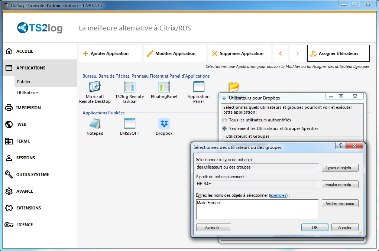Click the help question mark button

tap(341, 146)
